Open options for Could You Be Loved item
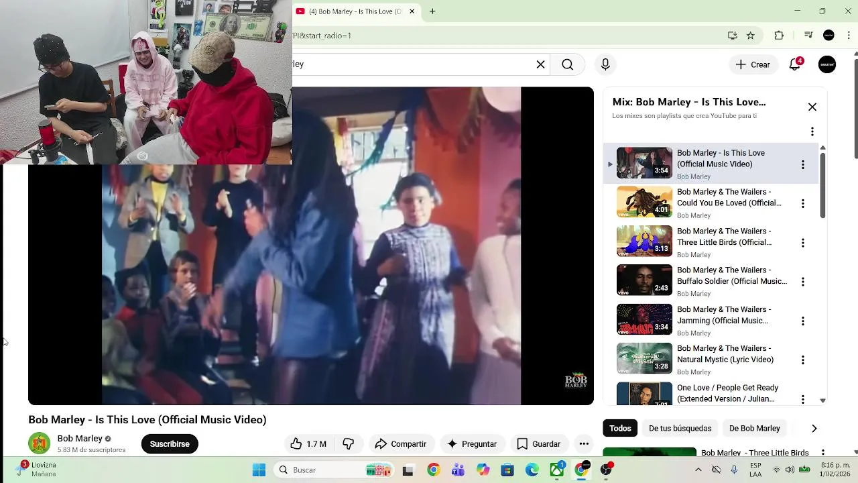The height and width of the screenshot is (483, 858). pyautogui.click(x=803, y=203)
